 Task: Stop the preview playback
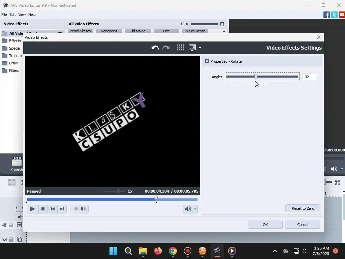[43, 209]
